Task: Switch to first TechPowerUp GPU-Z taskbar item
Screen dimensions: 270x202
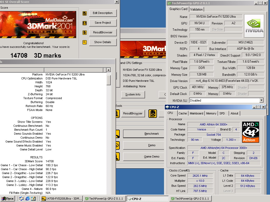Action: coord(104,199)
